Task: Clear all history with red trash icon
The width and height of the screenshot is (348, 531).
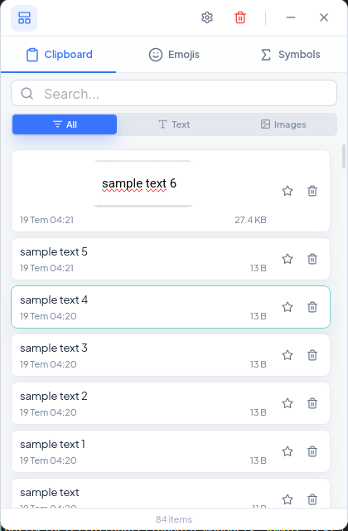Action: [x=240, y=17]
